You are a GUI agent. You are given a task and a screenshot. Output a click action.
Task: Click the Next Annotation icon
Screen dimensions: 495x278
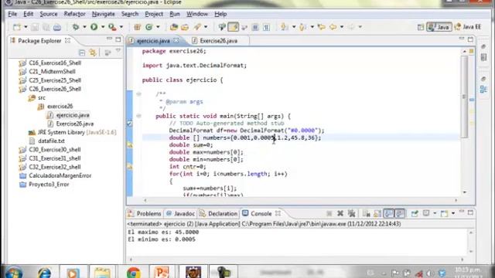[285, 27]
